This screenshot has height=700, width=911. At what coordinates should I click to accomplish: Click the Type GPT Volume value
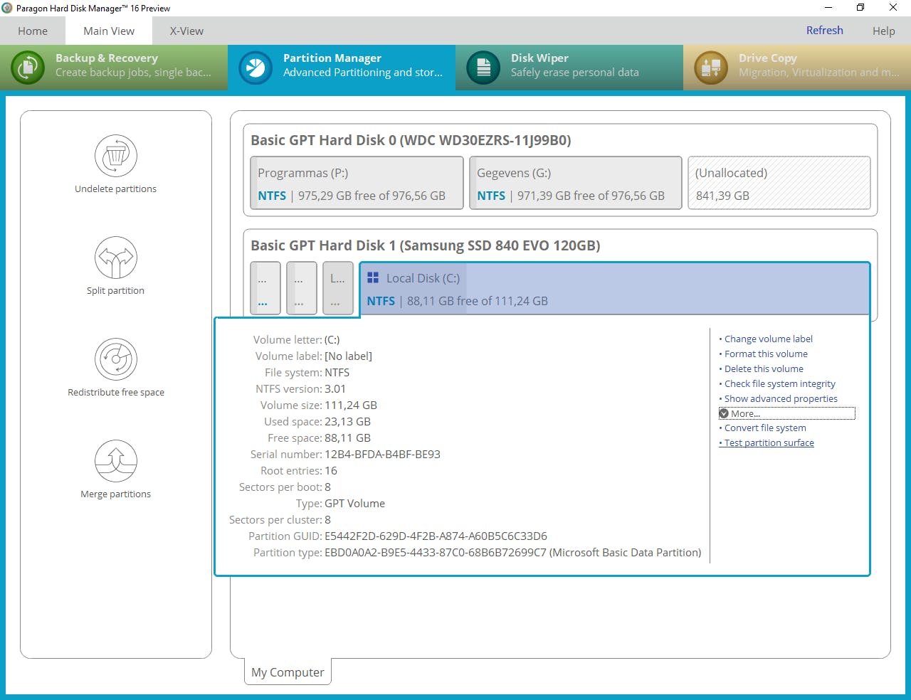pos(354,503)
